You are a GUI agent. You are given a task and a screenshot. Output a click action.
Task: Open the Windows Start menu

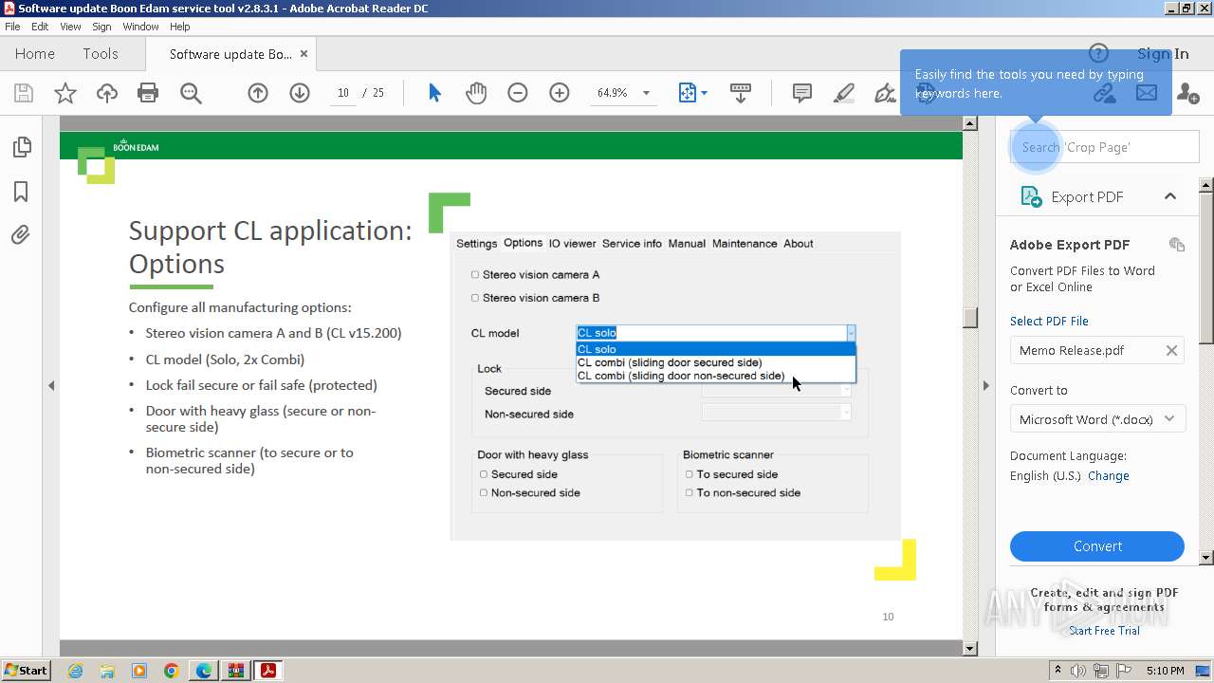(26, 671)
